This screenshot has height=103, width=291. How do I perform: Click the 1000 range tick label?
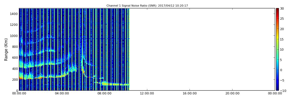(14, 36)
